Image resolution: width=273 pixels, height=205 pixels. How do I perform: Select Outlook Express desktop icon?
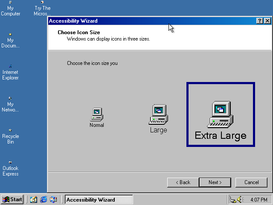click(x=10, y=169)
